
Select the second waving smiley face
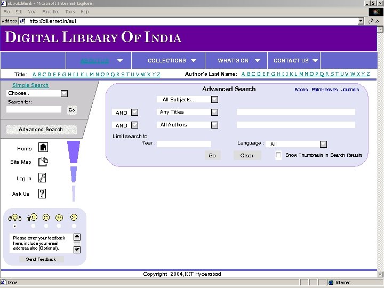[32, 217]
